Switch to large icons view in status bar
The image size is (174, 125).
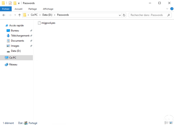click(x=171, y=123)
